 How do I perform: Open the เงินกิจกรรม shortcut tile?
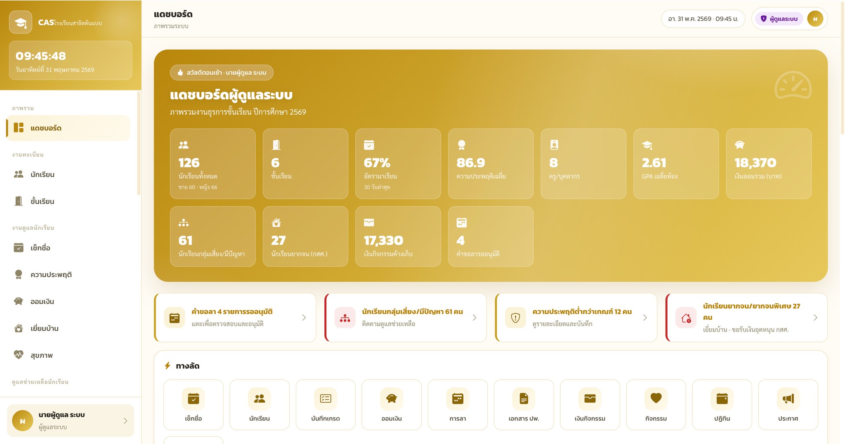pyautogui.click(x=590, y=405)
